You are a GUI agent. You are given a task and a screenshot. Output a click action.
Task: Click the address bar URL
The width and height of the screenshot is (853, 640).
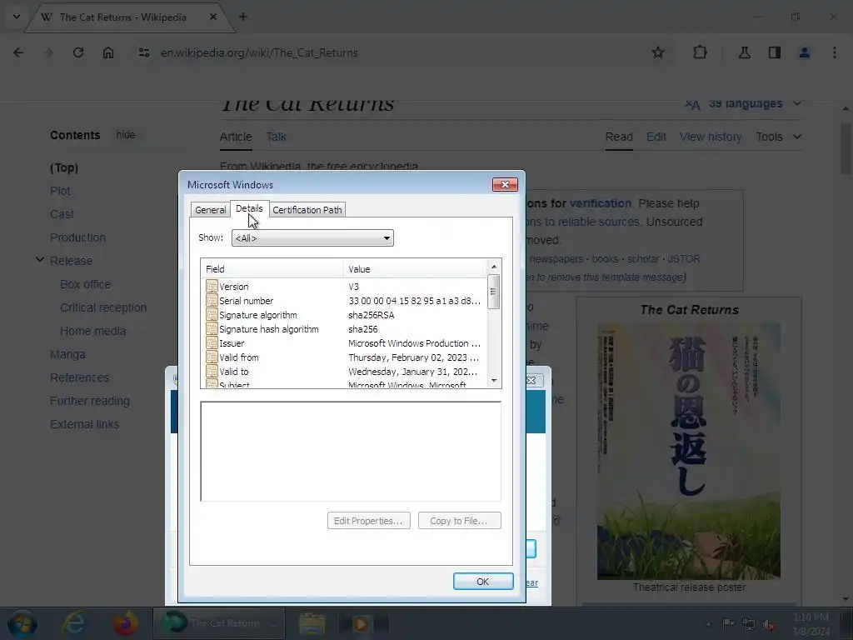tap(259, 52)
